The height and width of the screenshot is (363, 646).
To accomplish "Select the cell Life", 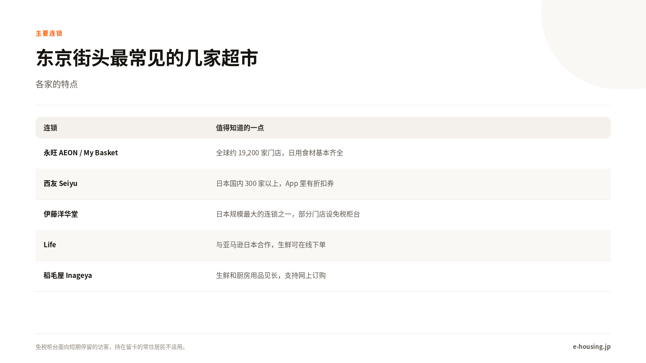I will coord(50,245).
